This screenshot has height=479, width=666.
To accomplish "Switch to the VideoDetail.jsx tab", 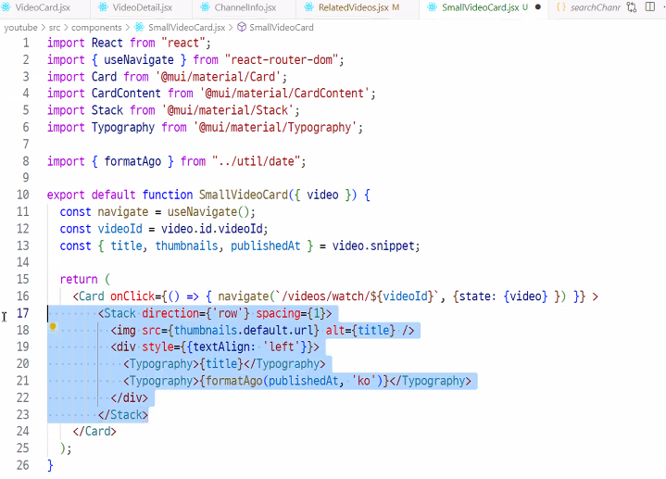I will 143,7.
